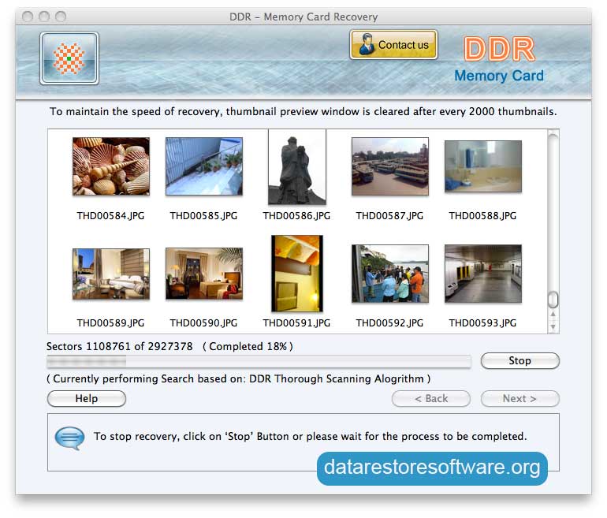Click the scrollbar up arrow
The height and width of the screenshot is (518, 607).
click(553, 314)
